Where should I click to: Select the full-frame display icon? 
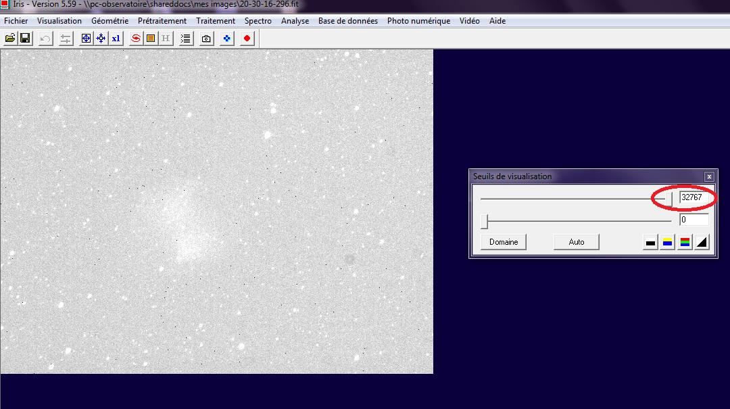click(85, 39)
